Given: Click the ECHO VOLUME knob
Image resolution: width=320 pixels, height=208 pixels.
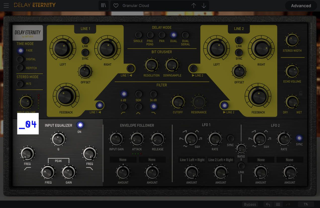Looking at the screenshot, I should pyautogui.click(x=292, y=71).
